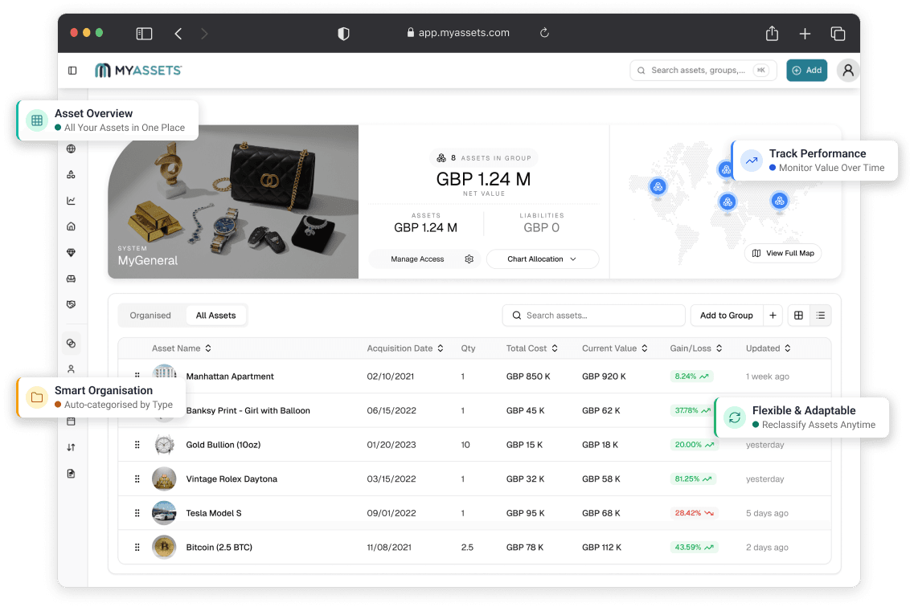
Task: Open the up-down arrows sidebar icon
Action: click(x=71, y=447)
